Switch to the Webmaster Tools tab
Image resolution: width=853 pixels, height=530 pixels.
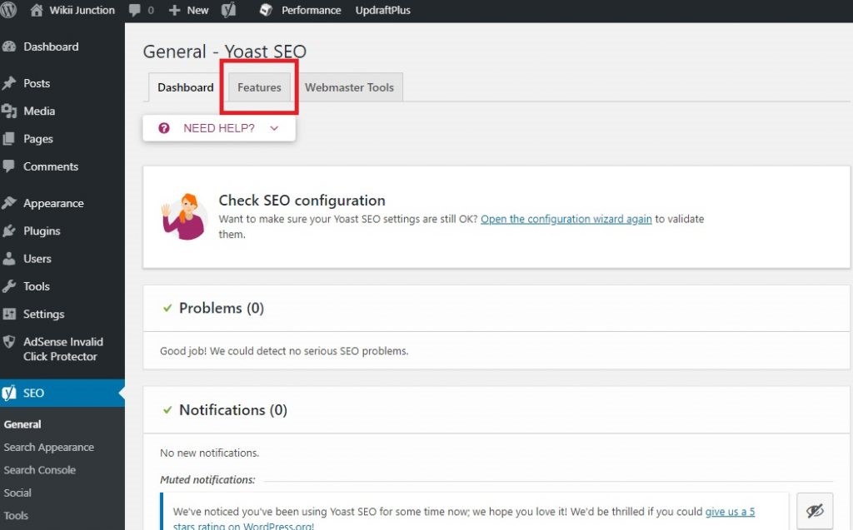coord(349,87)
